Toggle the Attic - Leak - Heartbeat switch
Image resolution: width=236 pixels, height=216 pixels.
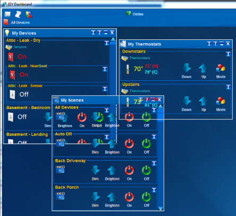tap(12, 74)
